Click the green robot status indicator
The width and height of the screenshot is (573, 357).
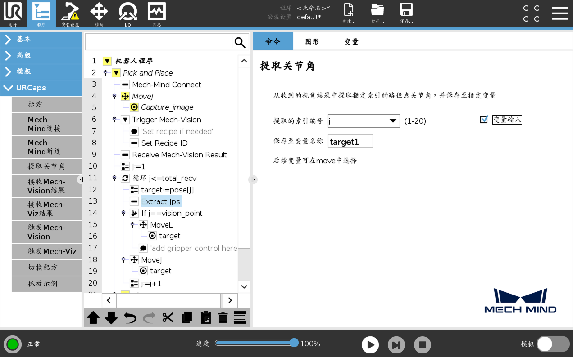click(13, 344)
